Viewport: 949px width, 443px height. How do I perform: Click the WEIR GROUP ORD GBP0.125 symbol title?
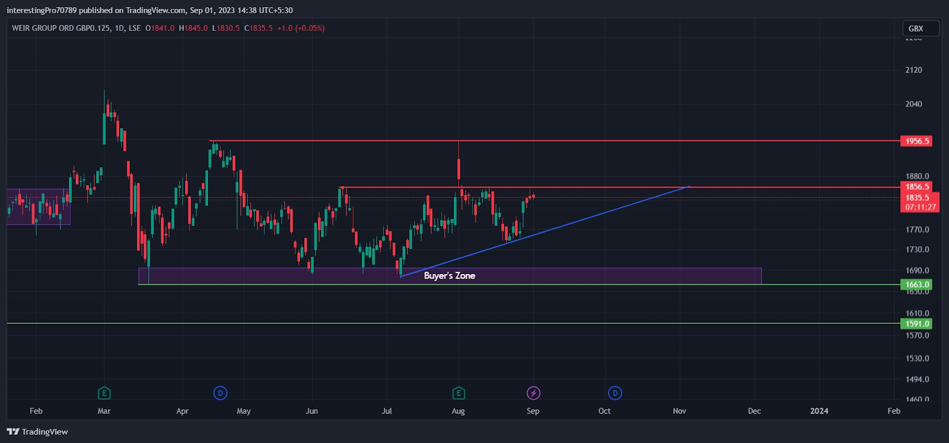[60, 28]
